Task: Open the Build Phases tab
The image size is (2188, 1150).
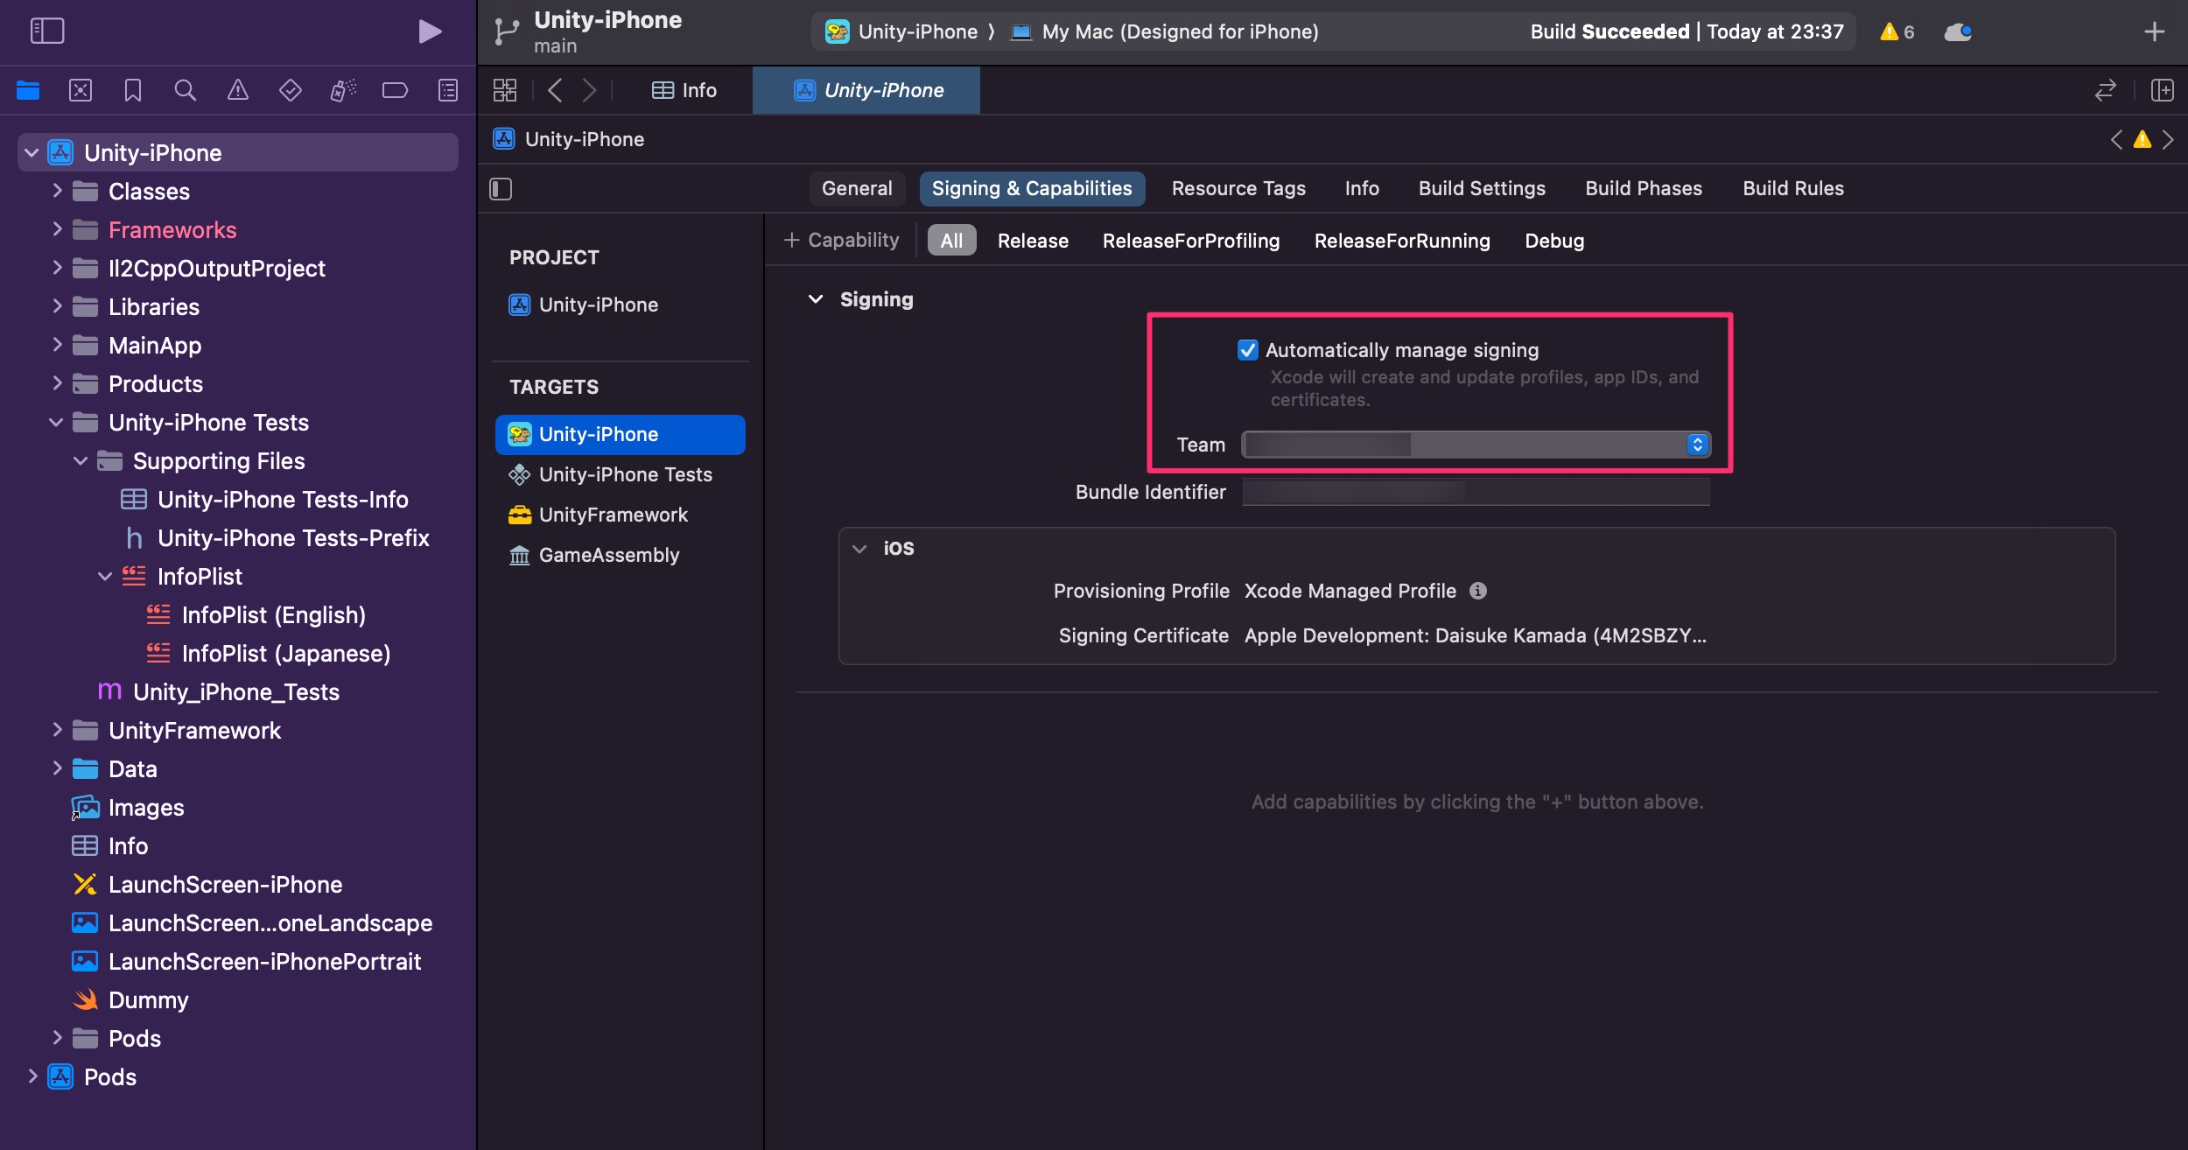Action: (1644, 189)
